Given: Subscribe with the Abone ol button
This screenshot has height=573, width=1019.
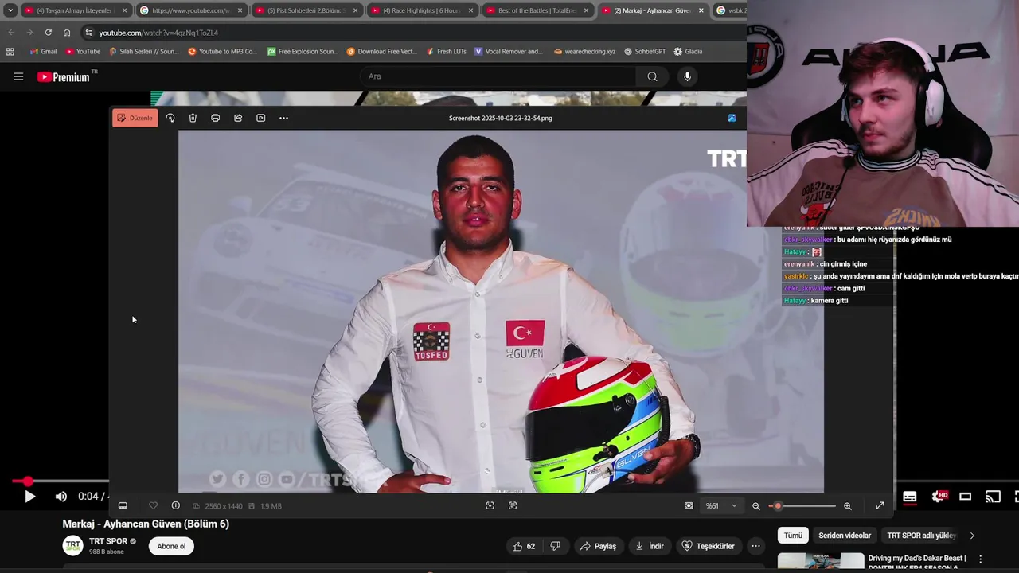Looking at the screenshot, I should (171, 546).
